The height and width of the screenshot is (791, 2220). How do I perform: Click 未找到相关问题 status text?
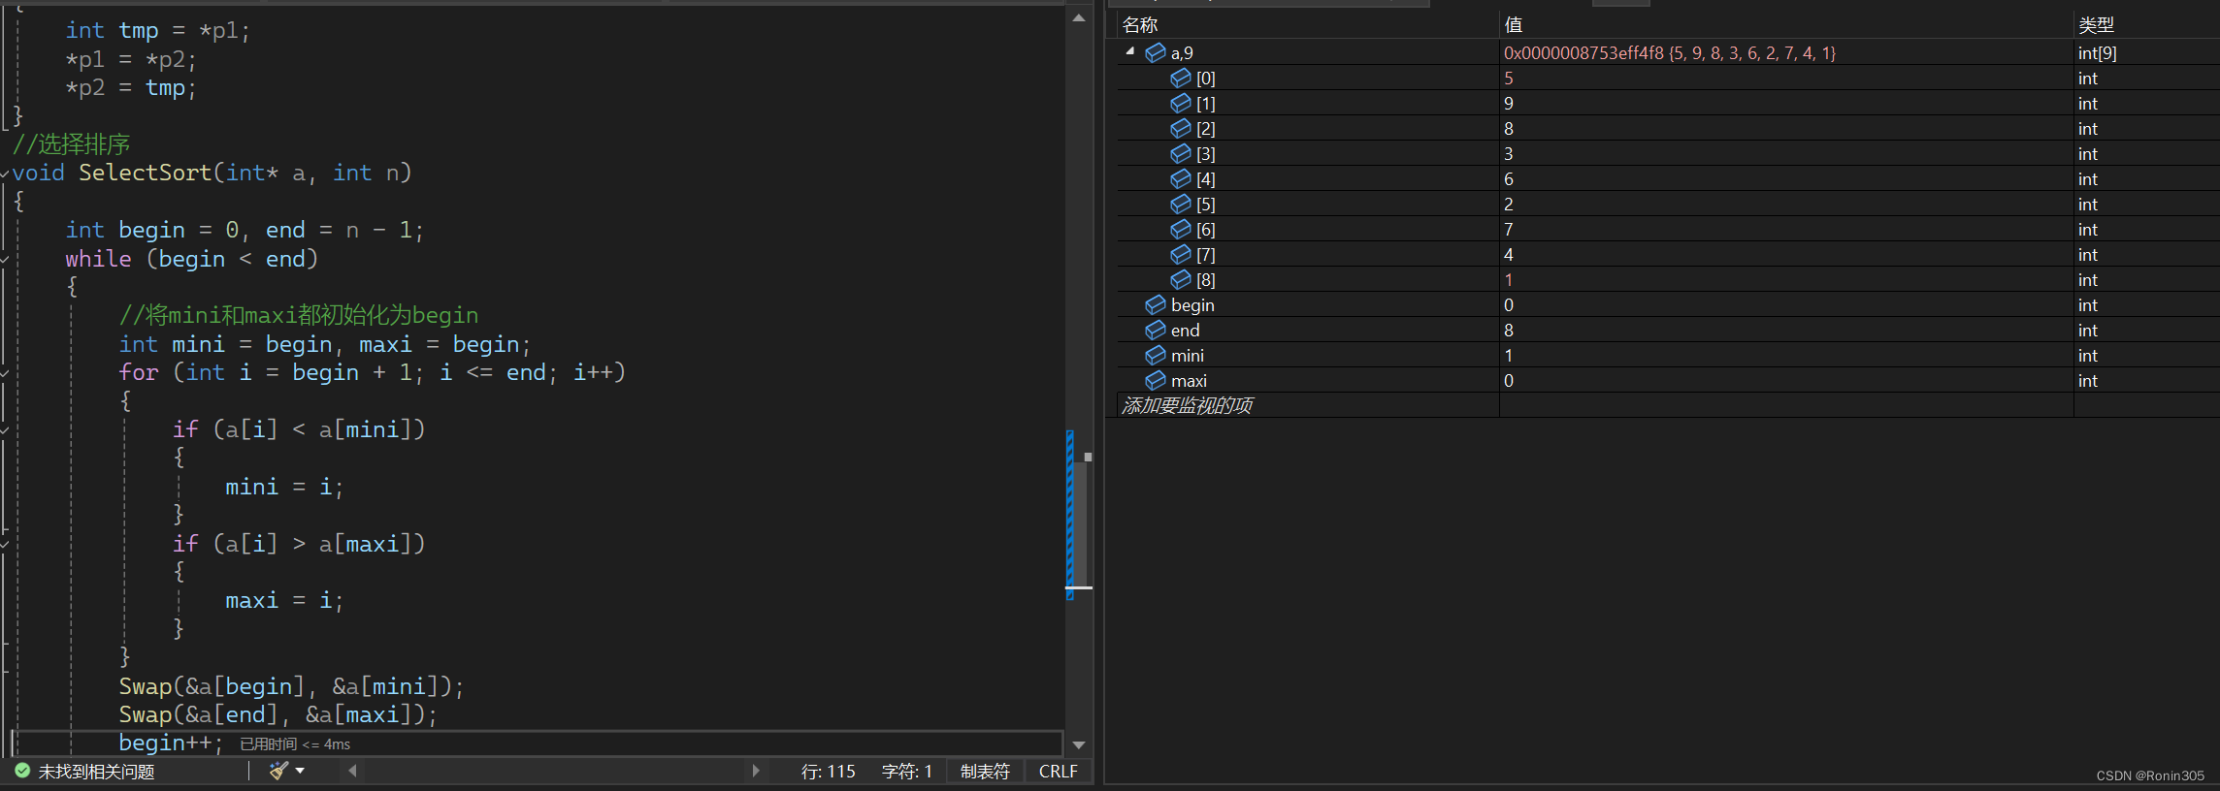point(96,772)
